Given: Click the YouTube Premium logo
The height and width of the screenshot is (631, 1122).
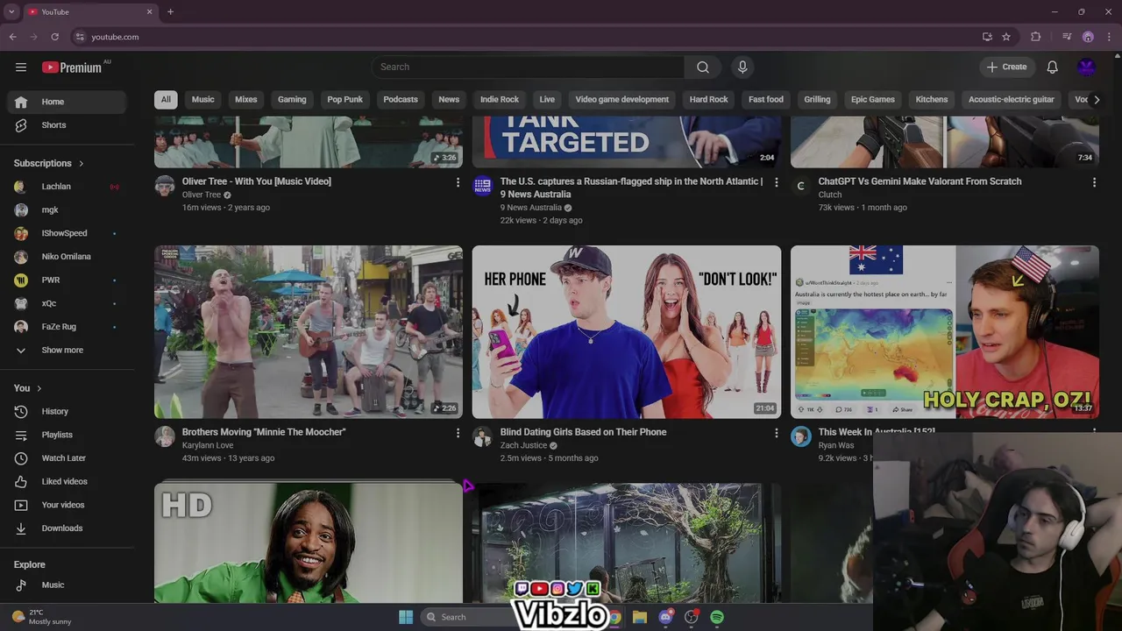Looking at the screenshot, I should point(72,67).
